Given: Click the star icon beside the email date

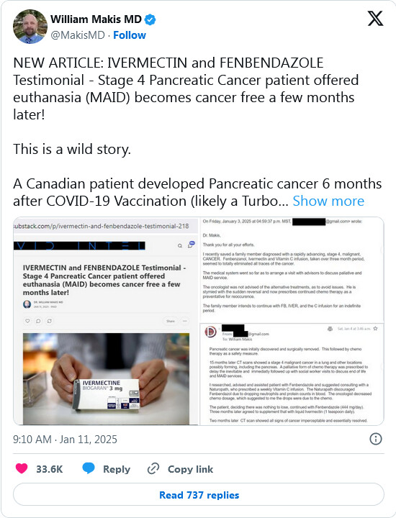Looking at the screenshot, I should click(x=375, y=329).
